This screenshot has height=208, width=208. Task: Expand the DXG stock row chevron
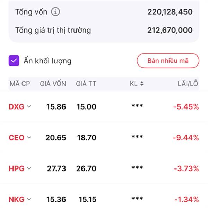point(29,107)
